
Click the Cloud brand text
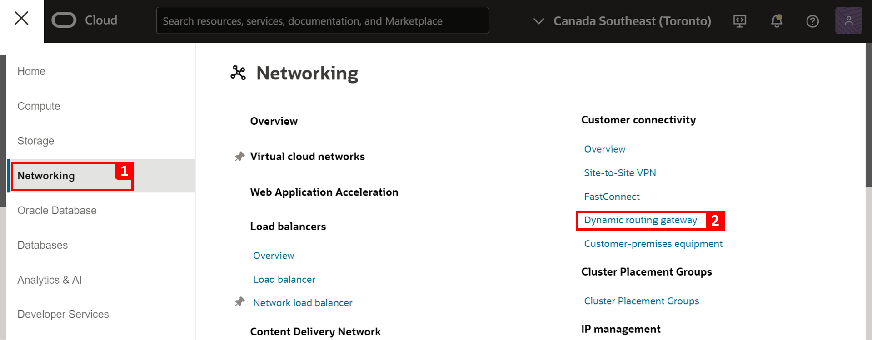pyautogui.click(x=101, y=20)
